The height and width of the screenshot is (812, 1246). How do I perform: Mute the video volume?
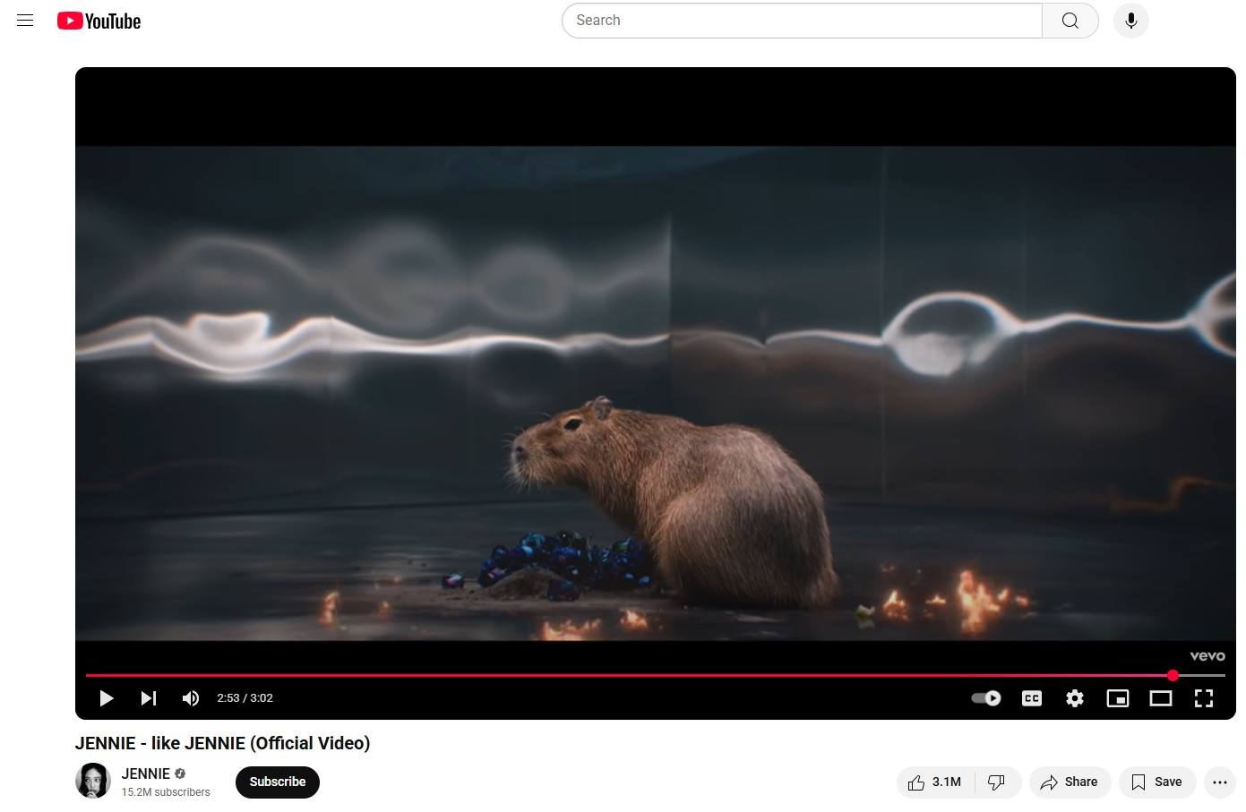click(x=191, y=698)
